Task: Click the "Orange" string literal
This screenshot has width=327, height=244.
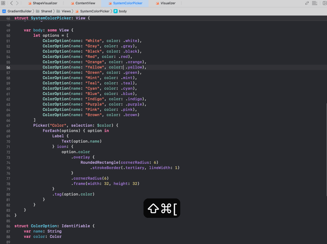Action: (x=95, y=62)
